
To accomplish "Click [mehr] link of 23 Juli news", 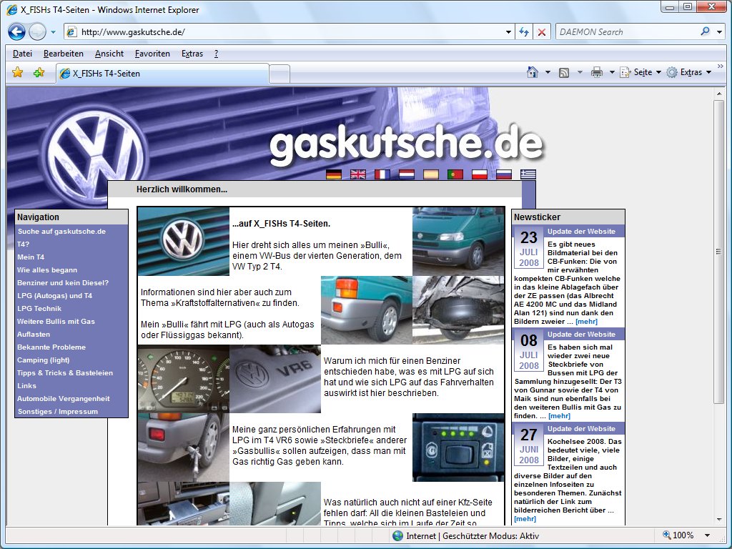I will (x=586, y=322).
